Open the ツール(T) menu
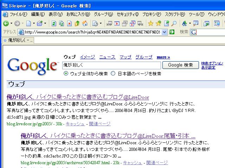Image resolution: width=225 pixels, height=168 pixels. click(197, 14)
